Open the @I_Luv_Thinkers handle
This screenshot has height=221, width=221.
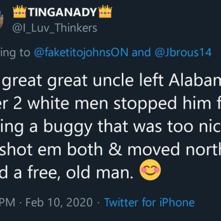point(55,28)
